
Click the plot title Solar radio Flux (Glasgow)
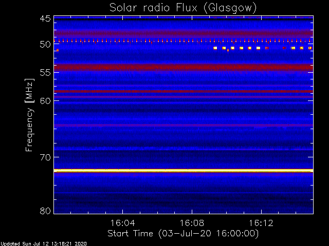tap(183, 8)
